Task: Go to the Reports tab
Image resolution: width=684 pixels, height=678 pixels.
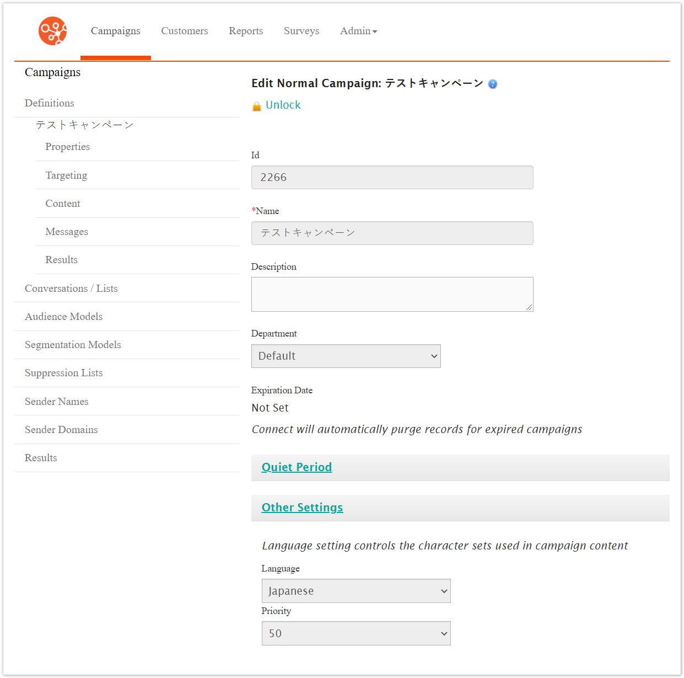Action: [246, 31]
